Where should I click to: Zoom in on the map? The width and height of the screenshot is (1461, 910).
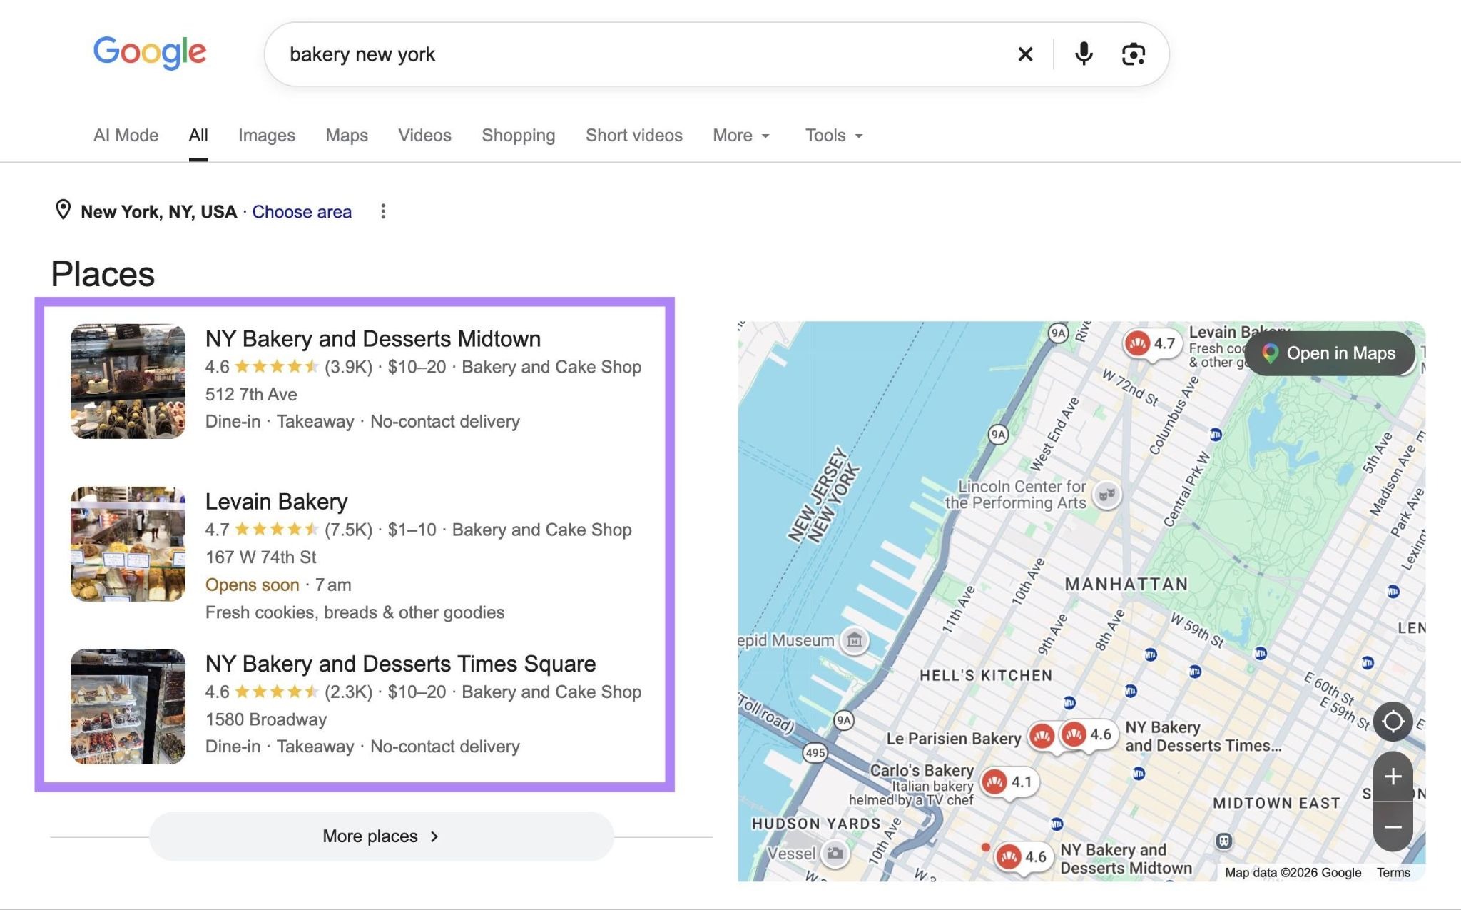(1393, 777)
